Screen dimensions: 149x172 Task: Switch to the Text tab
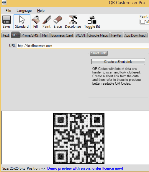click(6, 35)
